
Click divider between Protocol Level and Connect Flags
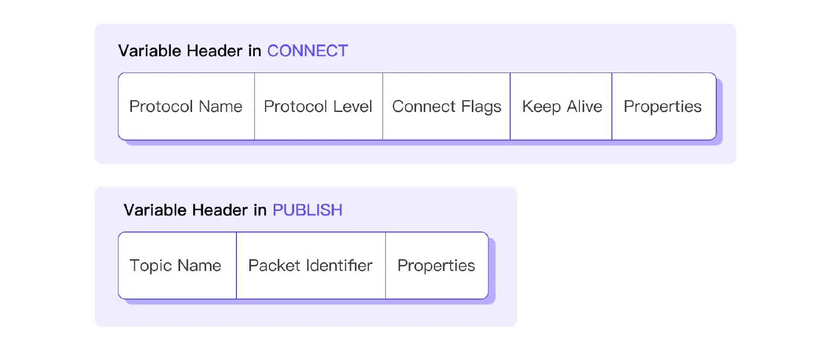382,107
